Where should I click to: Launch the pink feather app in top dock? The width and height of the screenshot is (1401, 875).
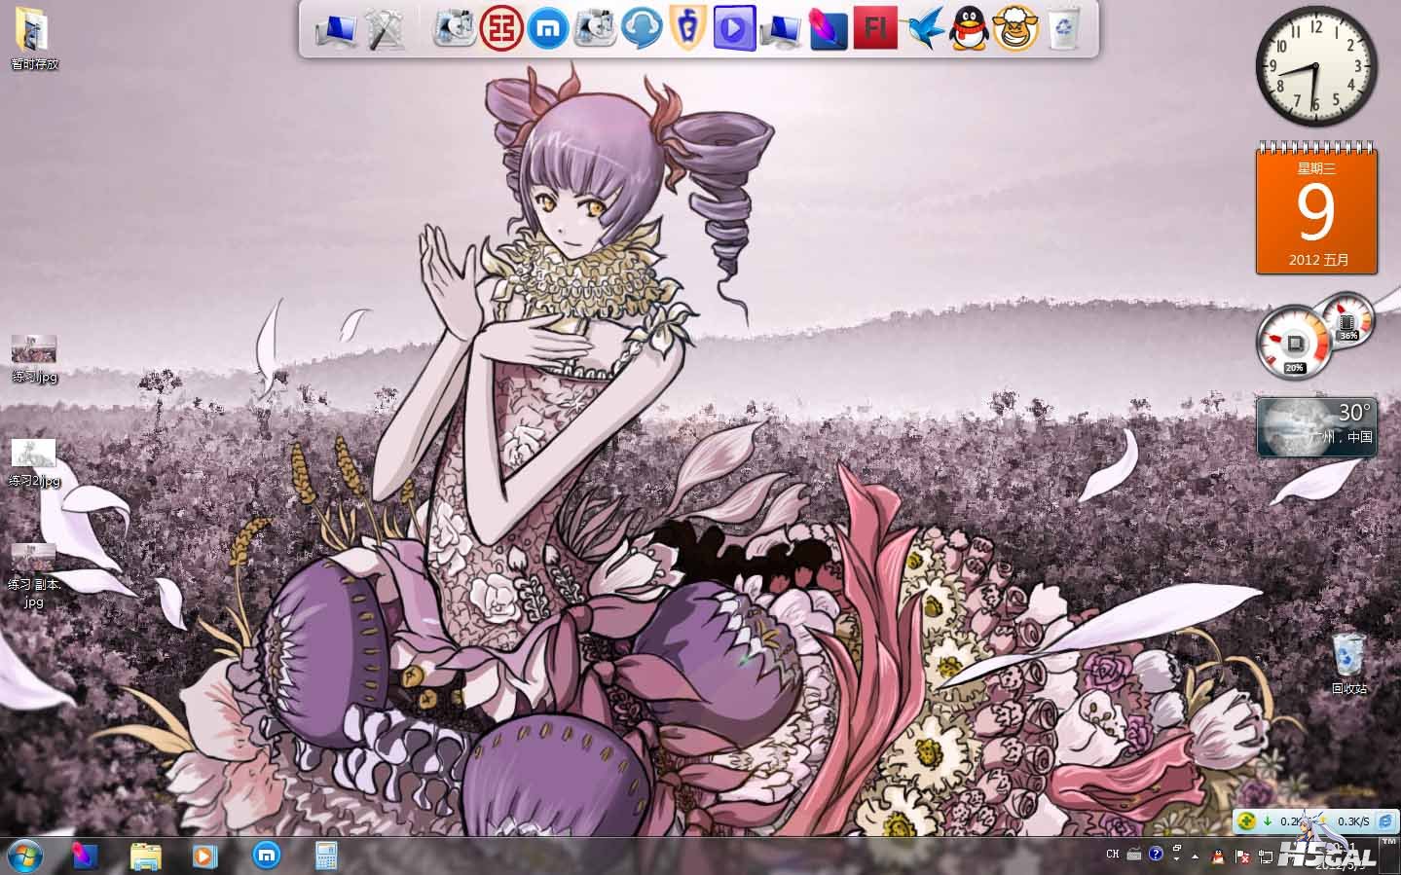click(x=828, y=28)
